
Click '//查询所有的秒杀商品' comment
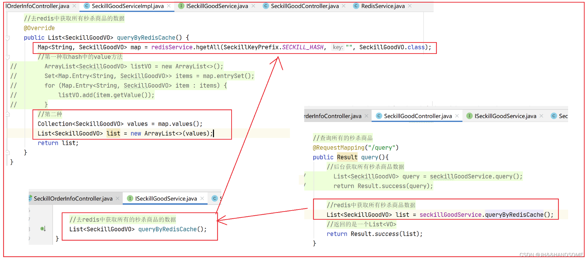[343, 138]
